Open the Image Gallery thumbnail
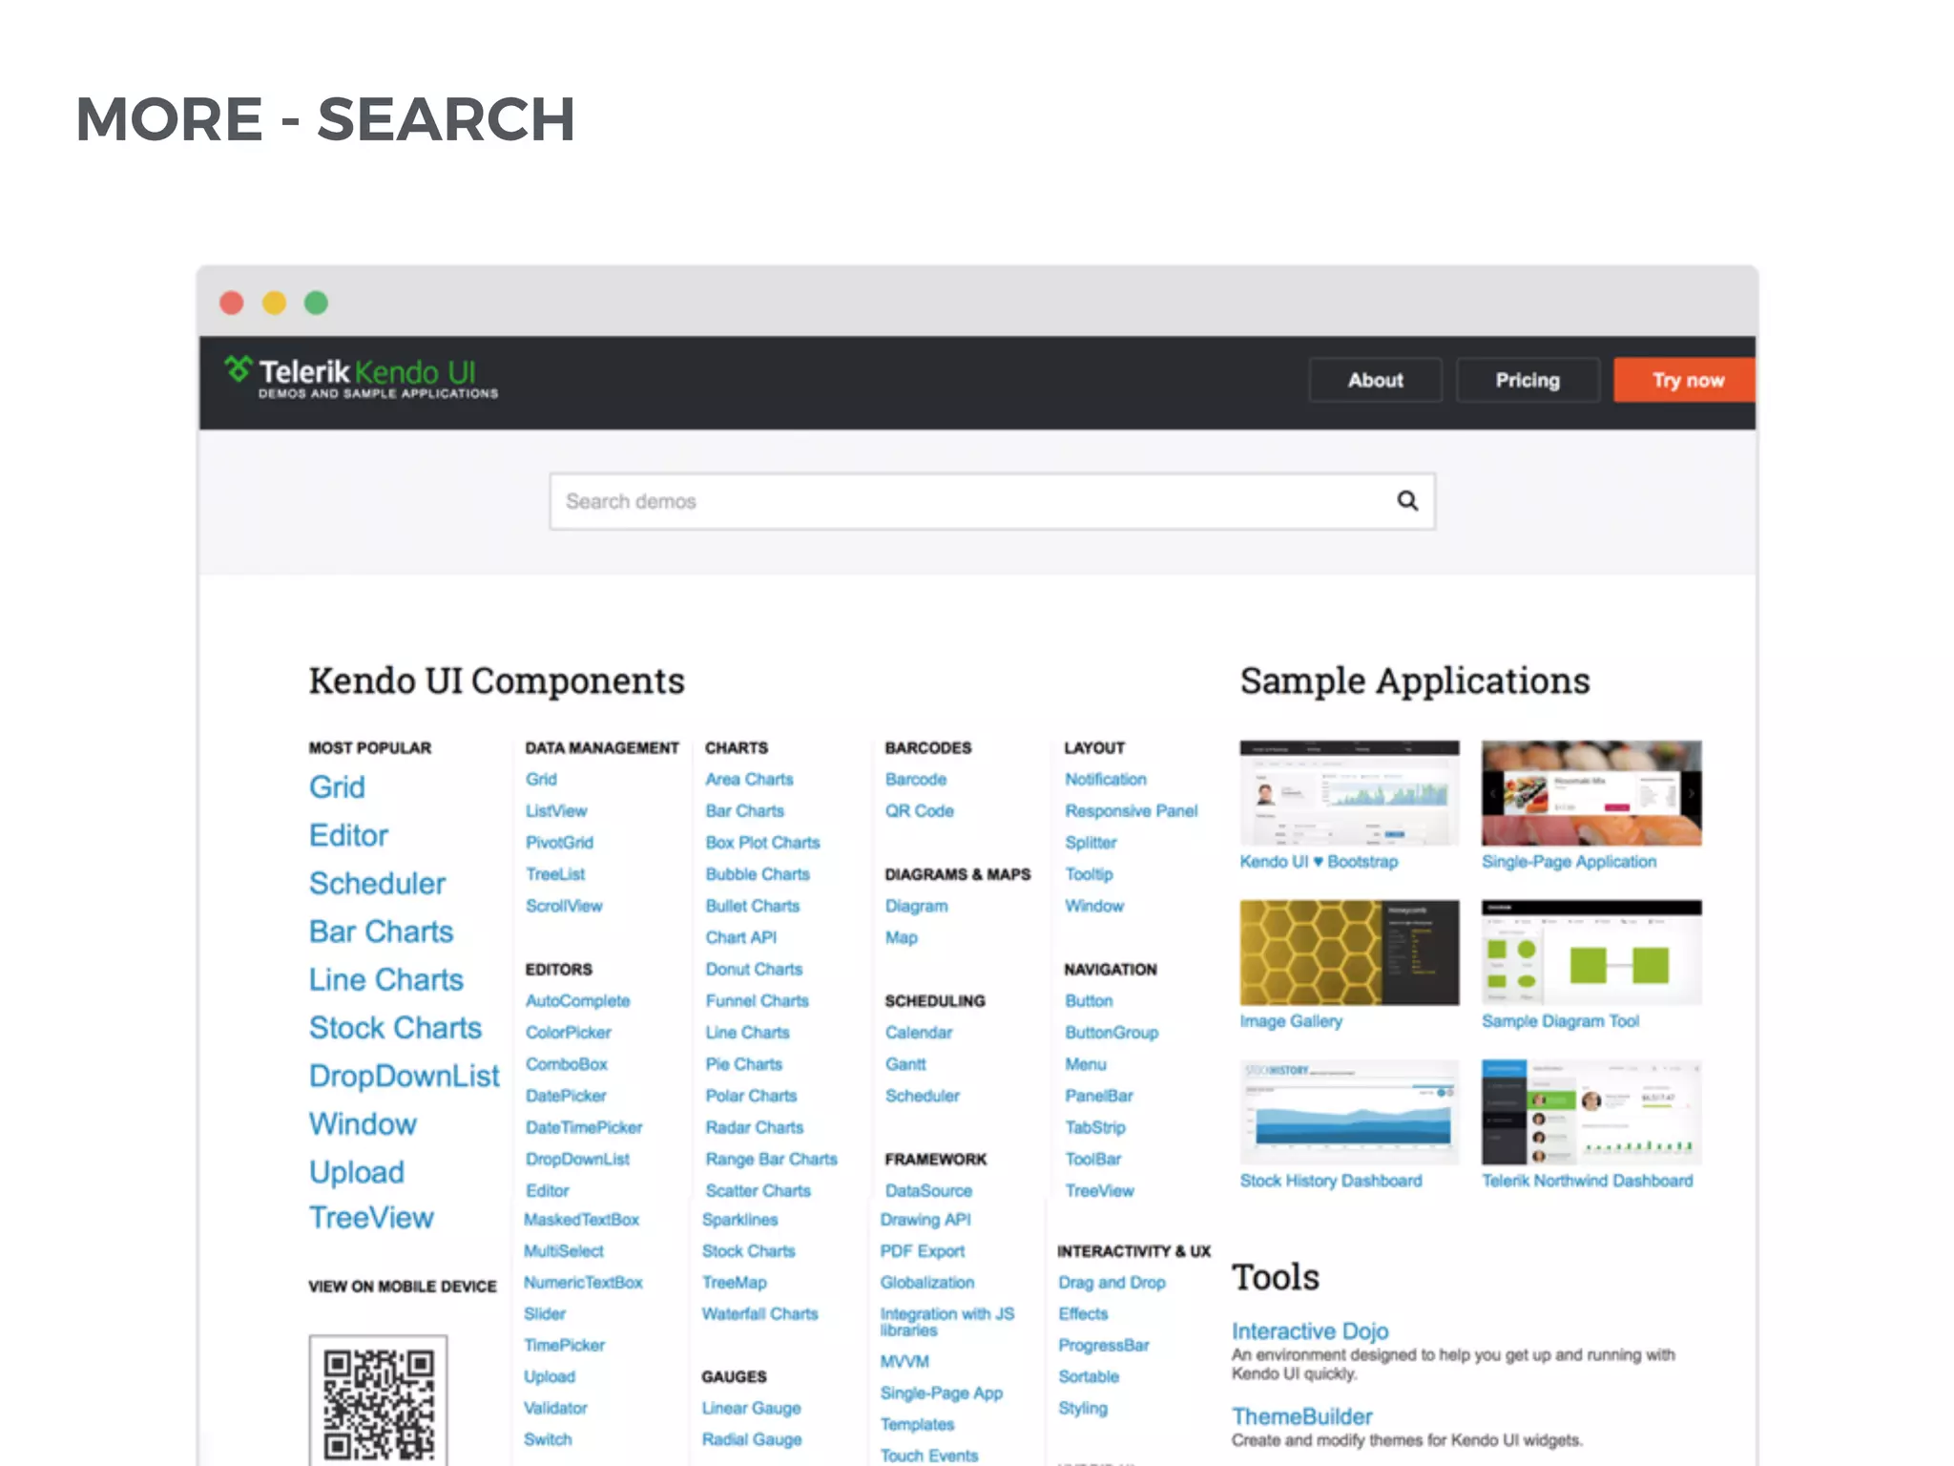The width and height of the screenshot is (1954, 1466). coord(1349,952)
